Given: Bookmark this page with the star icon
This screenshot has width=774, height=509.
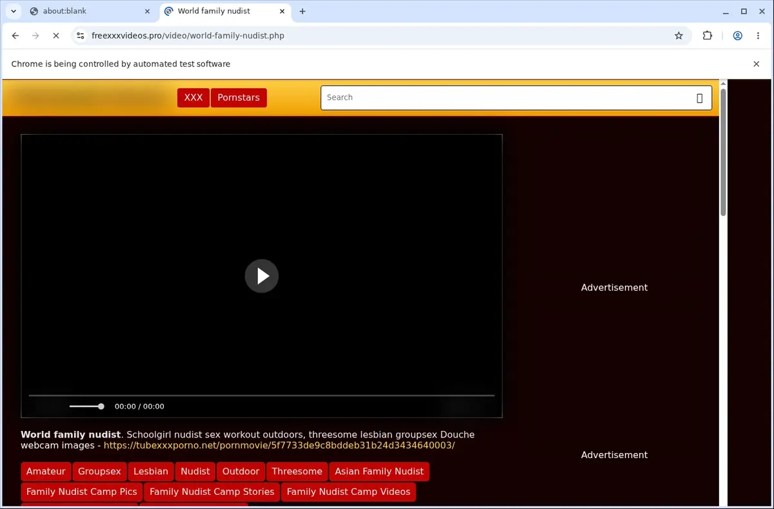Looking at the screenshot, I should (679, 36).
